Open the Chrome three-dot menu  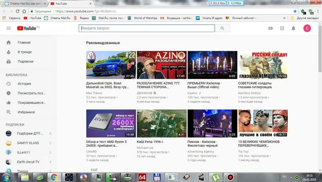318,11
